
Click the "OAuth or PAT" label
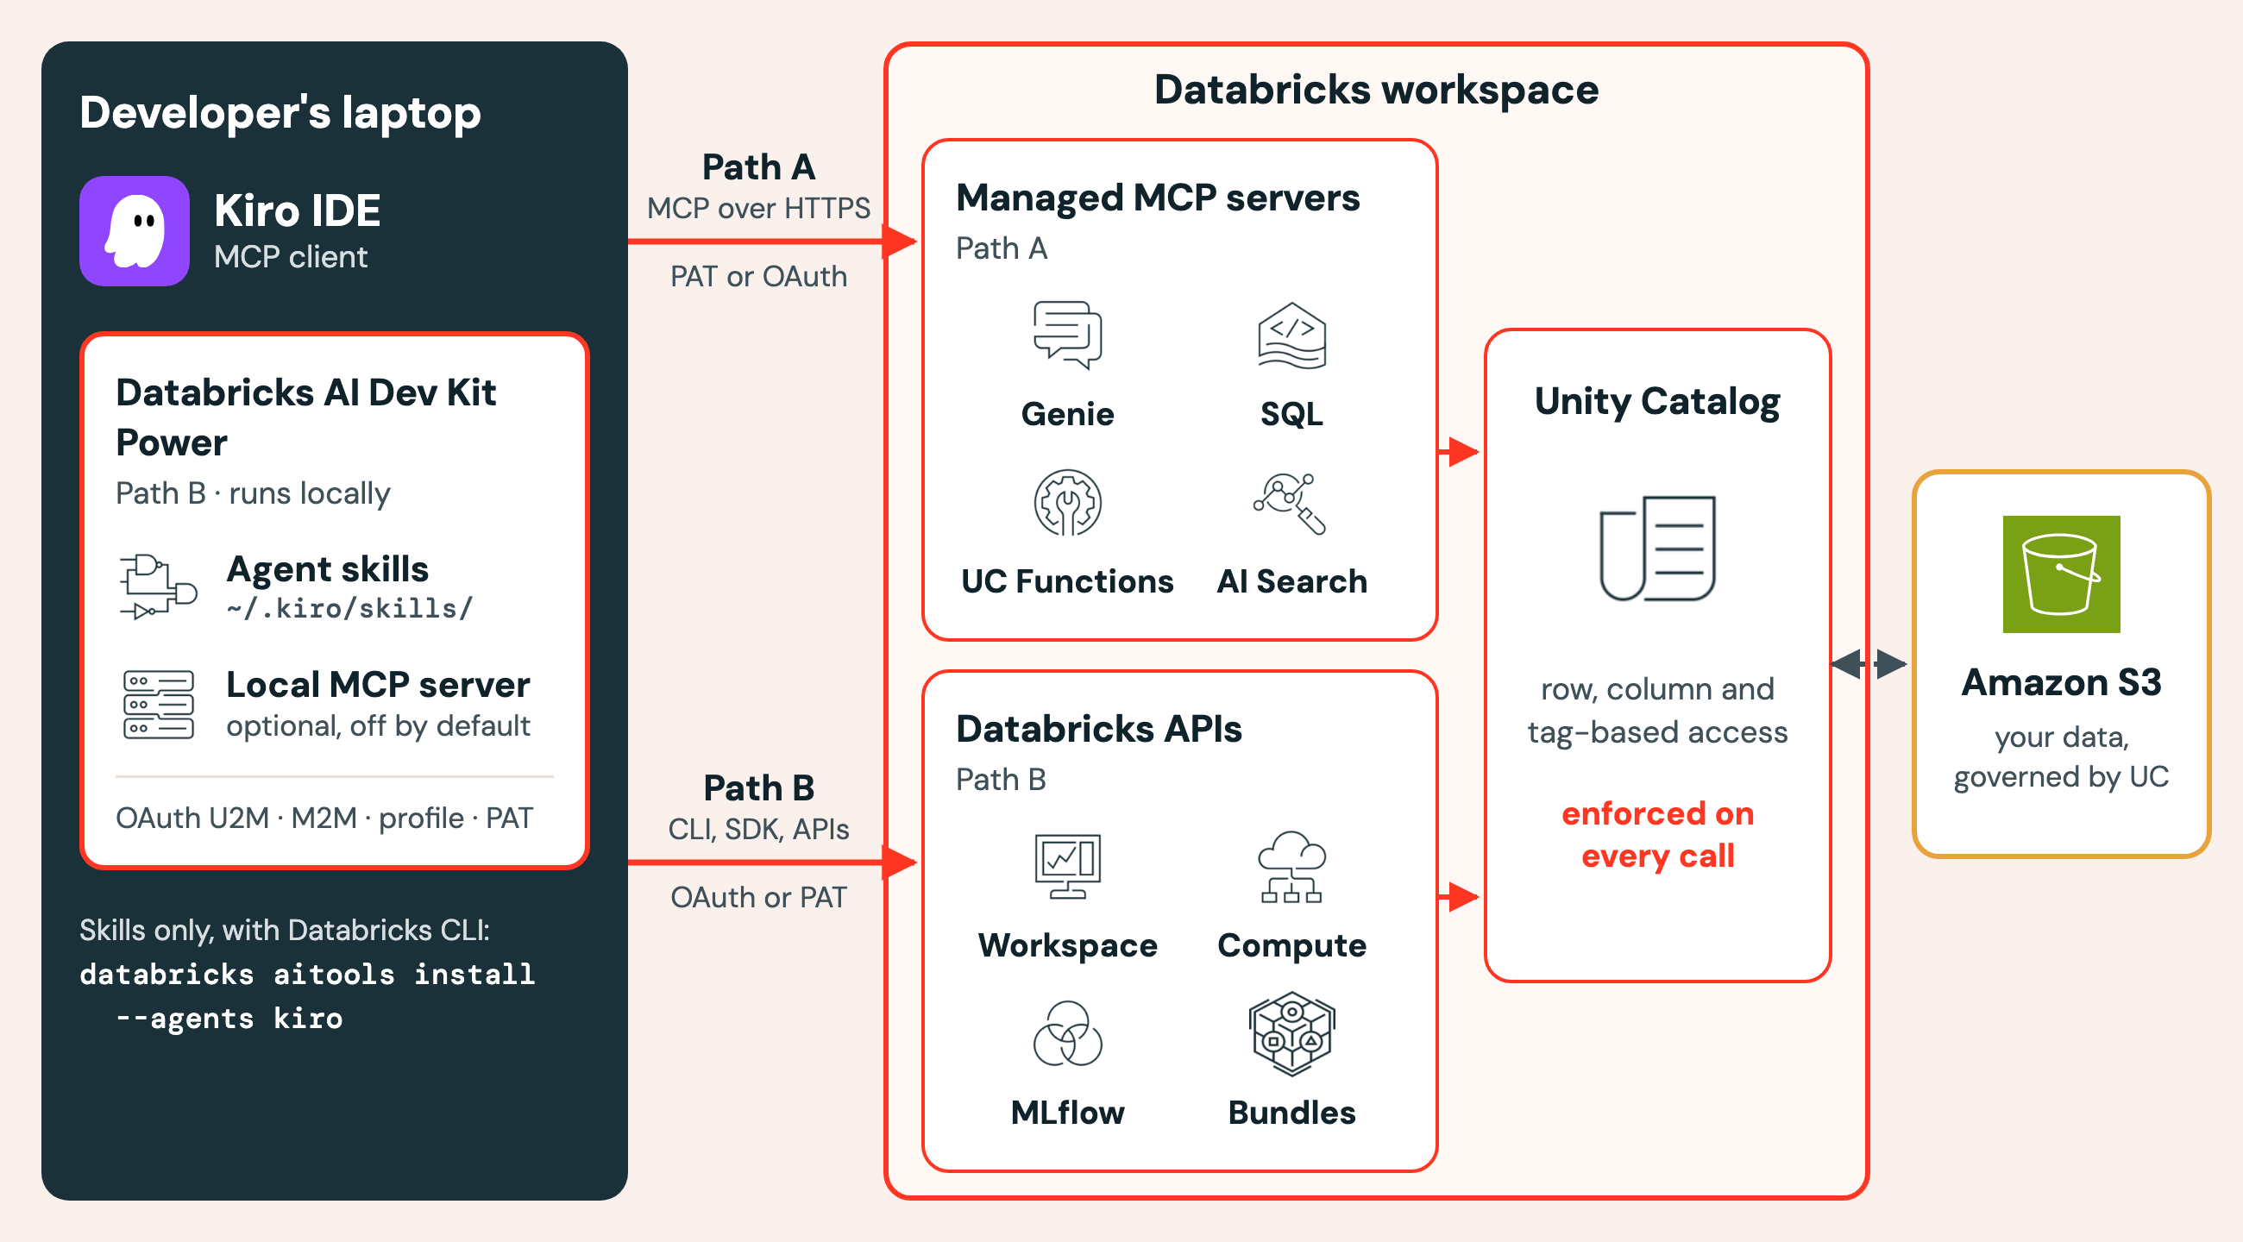[x=758, y=897]
